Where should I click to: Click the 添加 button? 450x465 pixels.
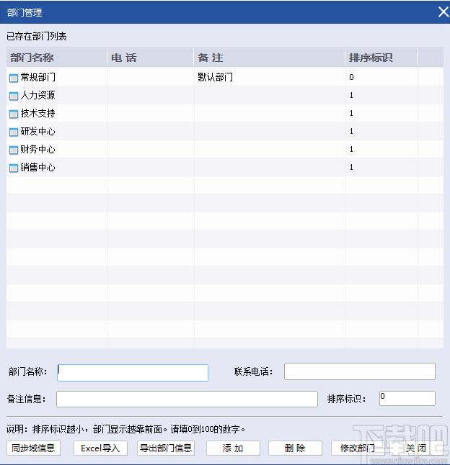click(233, 448)
